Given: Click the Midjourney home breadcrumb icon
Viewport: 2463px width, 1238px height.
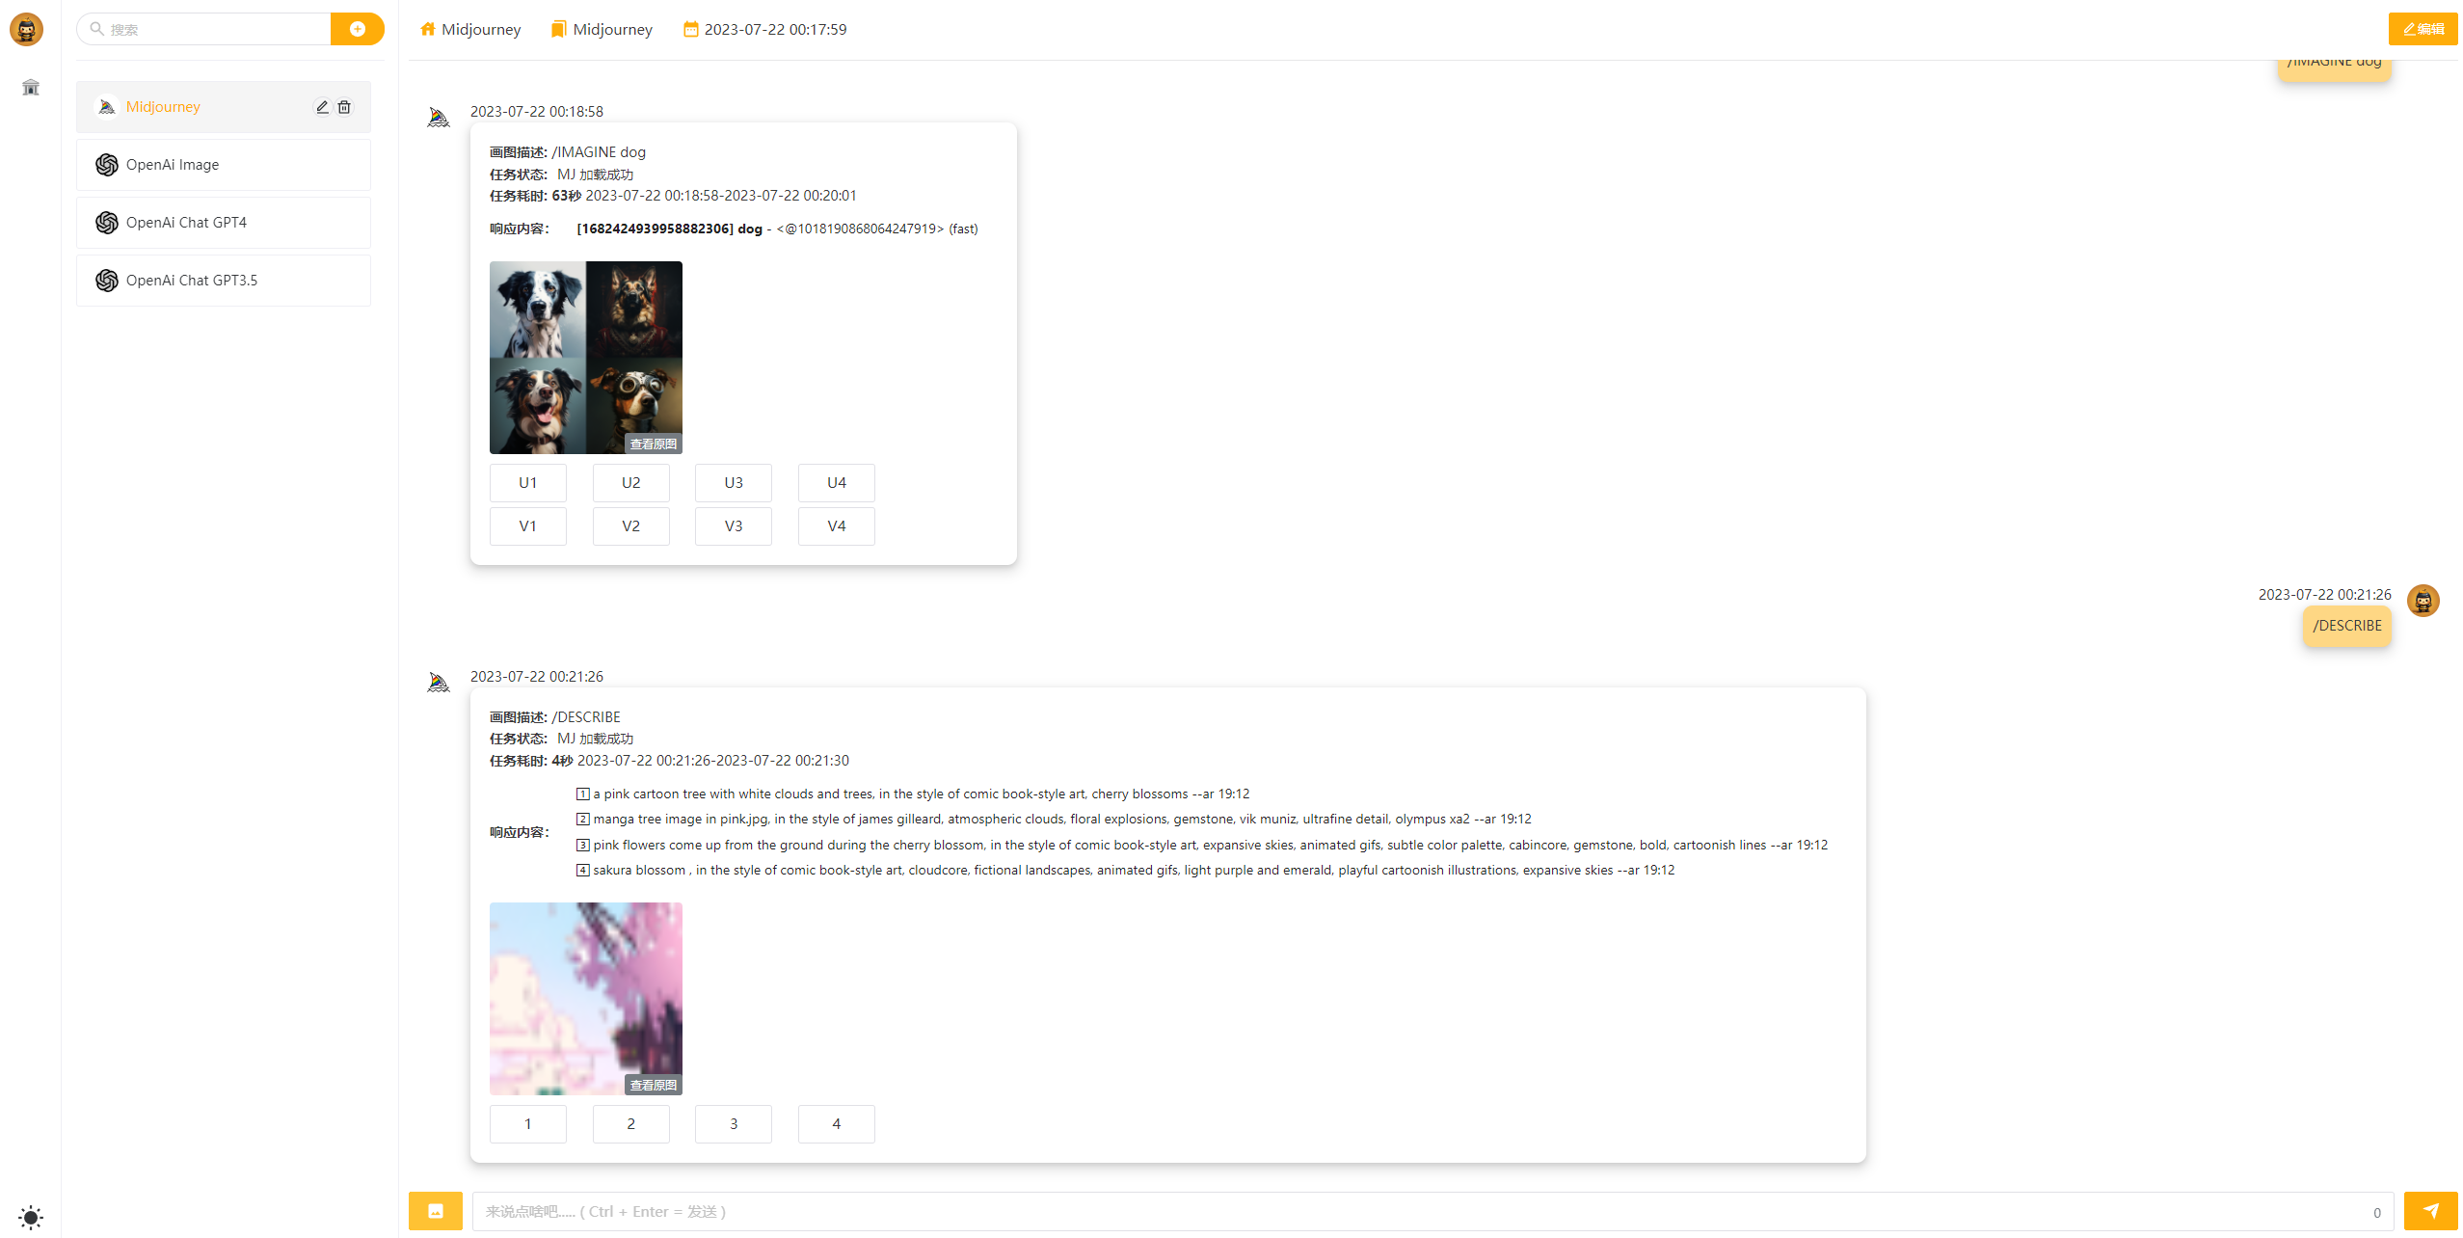Looking at the screenshot, I should [x=428, y=29].
